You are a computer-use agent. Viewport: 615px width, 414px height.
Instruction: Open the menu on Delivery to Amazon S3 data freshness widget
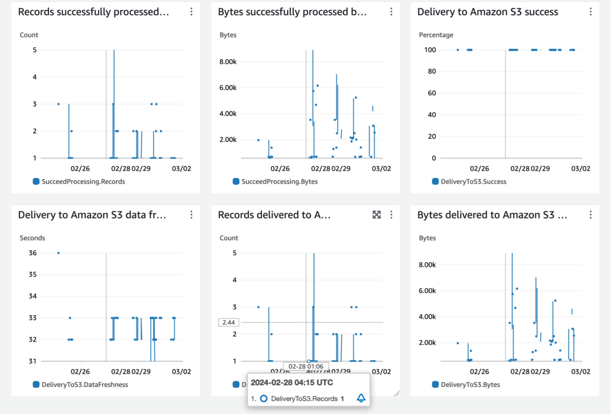191,215
